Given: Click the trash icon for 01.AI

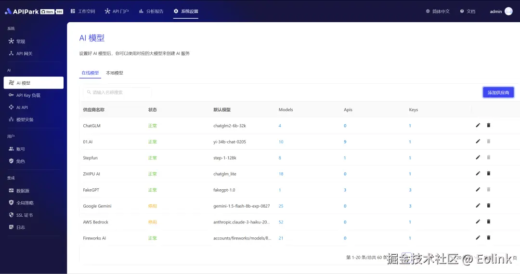Looking at the screenshot, I should (489, 141).
